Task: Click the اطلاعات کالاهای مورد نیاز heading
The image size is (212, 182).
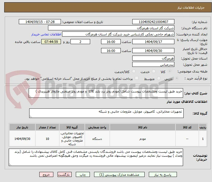Action: pyautogui.click(x=187, y=102)
